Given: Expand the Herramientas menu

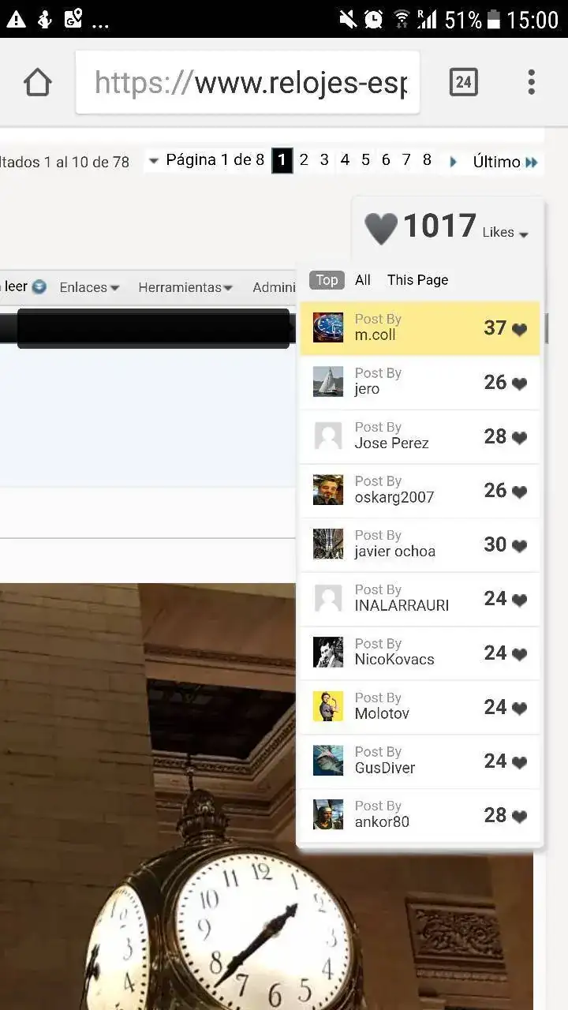Looking at the screenshot, I should click(x=185, y=287).
